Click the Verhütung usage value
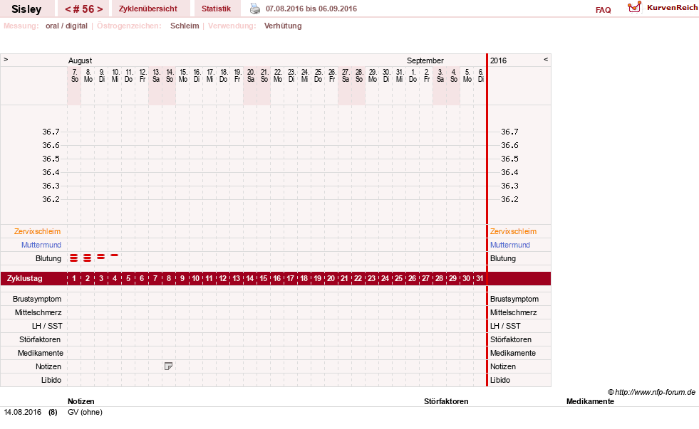Image resolution: width=699 pixels, height=429 pixels. pos(283,26)
